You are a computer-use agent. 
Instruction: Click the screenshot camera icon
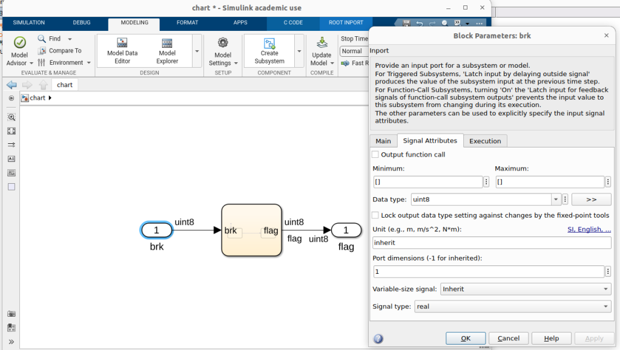click(x=12, y=314)
